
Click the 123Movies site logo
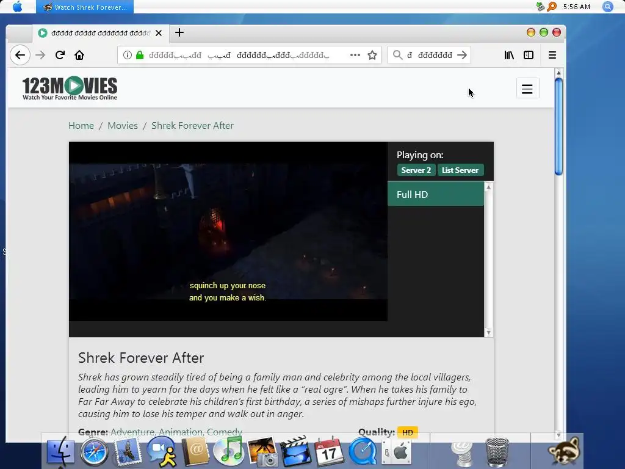70,88
